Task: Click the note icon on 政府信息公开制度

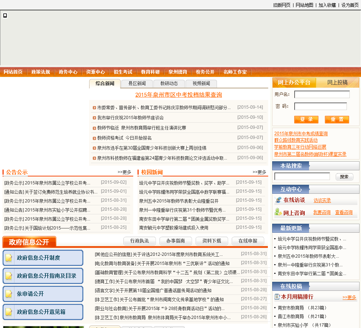Action: tap(9, 258)
